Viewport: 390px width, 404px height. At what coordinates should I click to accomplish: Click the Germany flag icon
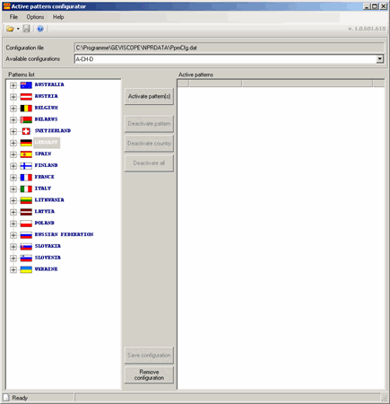(26, 143)
